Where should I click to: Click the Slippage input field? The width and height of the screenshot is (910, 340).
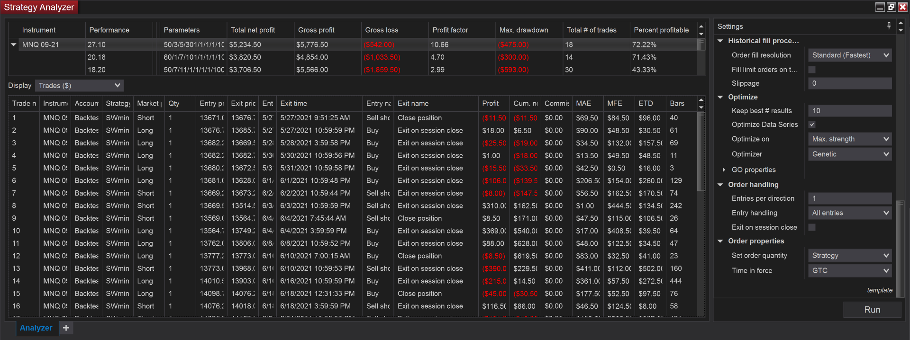[849, 83]
